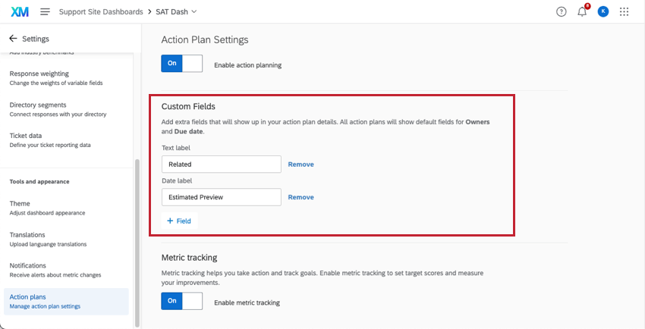The height and width of the screenshot is (329, 645).
Task: Open the notifications bell
Action: point(582,12)
